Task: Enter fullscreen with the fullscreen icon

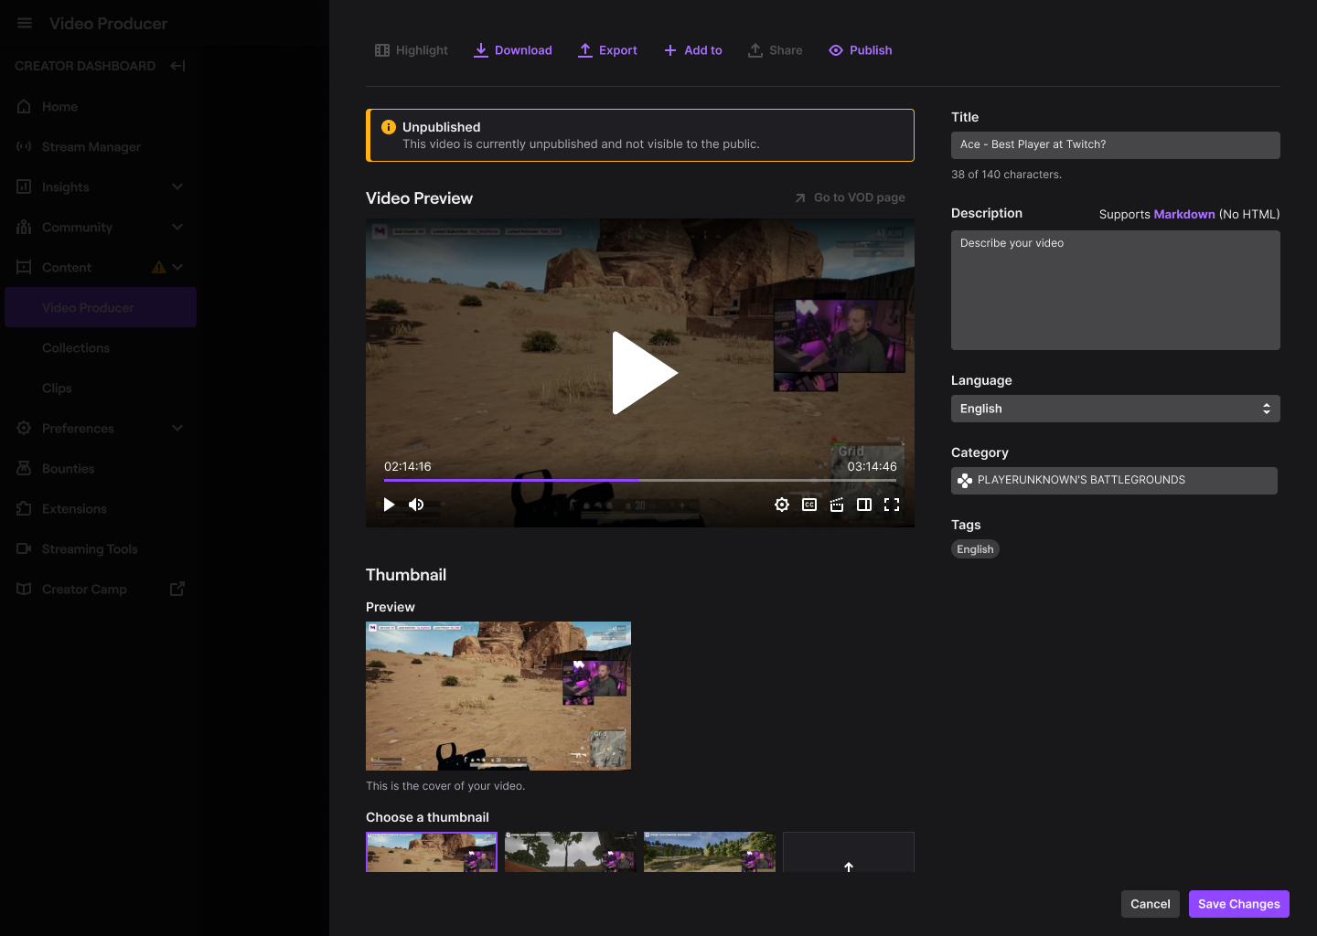Action: [x=892, y=505]
